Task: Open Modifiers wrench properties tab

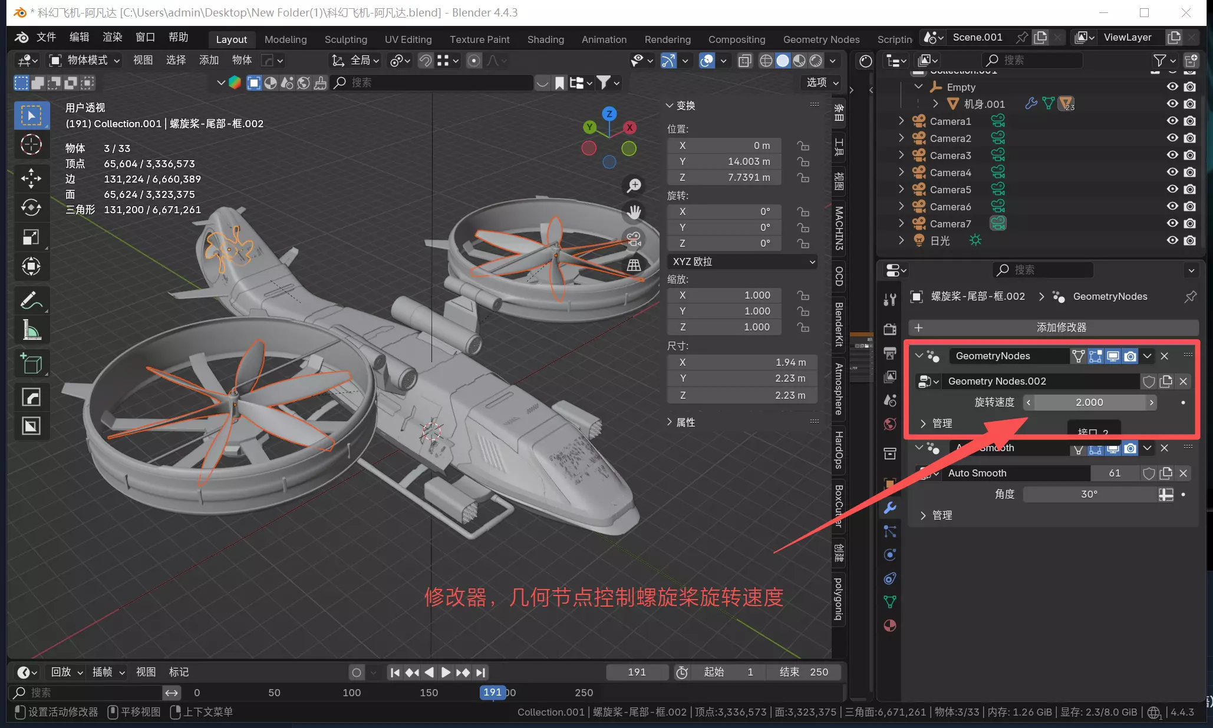Action: [x=890, y=507]
